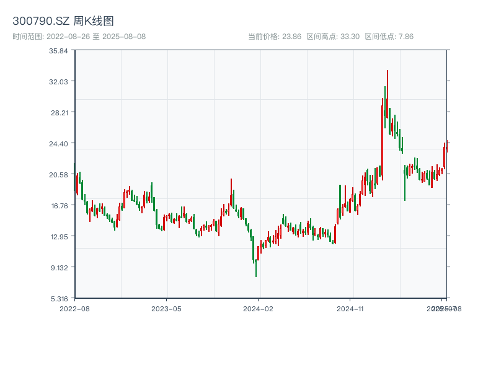Click y-axis value 24.40
The width and height of the screenshot is (496, 372).
coord(58,144)
